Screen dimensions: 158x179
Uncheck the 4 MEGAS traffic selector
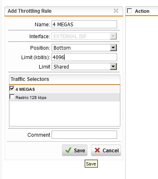(12, 88)
